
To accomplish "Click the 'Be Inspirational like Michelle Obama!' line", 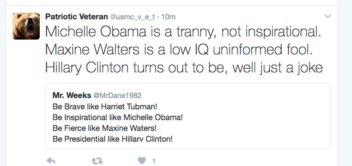I will point(118,117).
